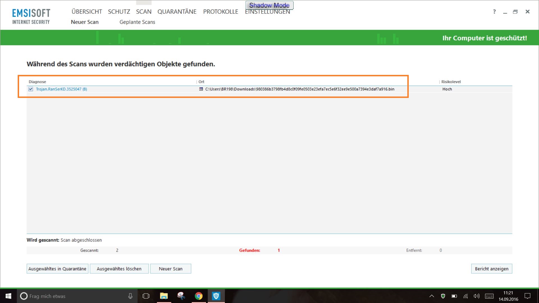The width and height of the screenshot is (539, 303).
Task: Click the help question mark icon
Action: coord(494,12)
